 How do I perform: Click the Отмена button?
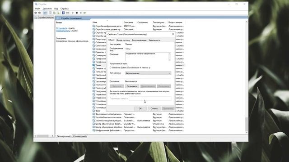pos(154,108)
